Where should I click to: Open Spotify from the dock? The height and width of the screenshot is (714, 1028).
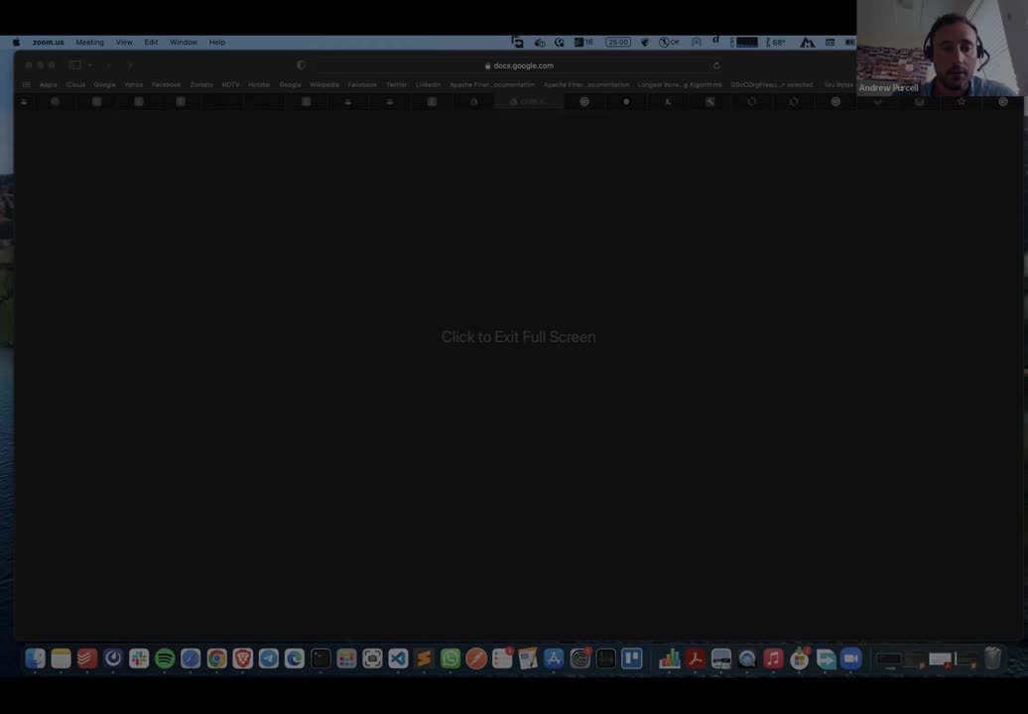[x=165, y=658]
